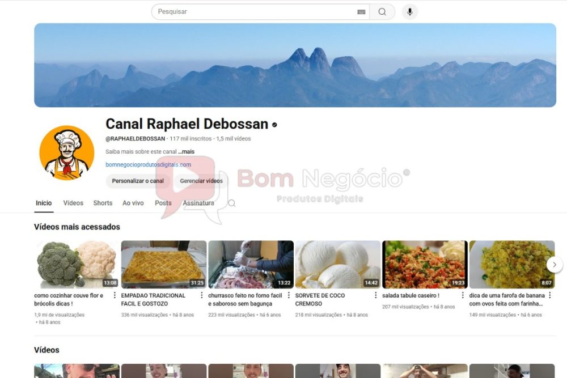The width and height of the screenshot is (567, 378).
Task: Switch to the Vídeos tab
Action: point(73,203)
